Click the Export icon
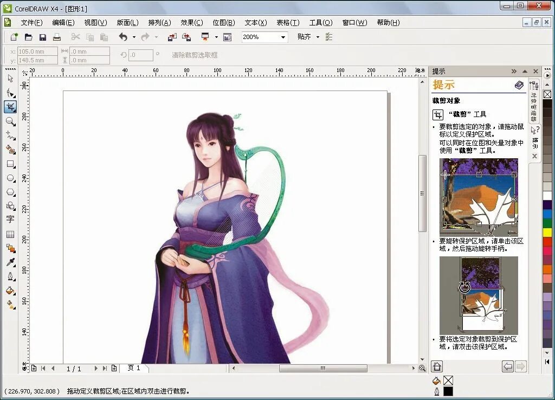The image size is (555, 400). [186, 37]
